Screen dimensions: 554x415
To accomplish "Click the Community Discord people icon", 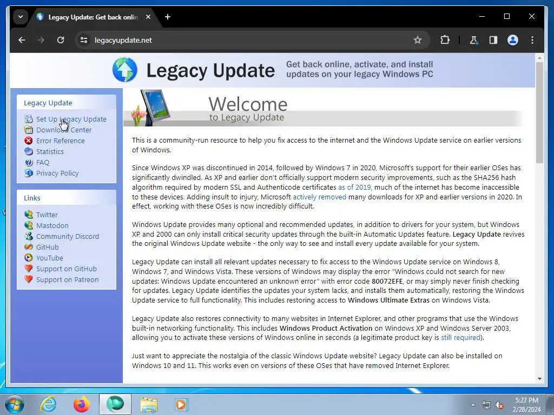I will point(29,237).
